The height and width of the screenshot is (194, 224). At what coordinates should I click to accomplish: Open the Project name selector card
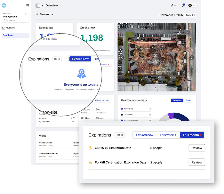click(x=15, y=17)
